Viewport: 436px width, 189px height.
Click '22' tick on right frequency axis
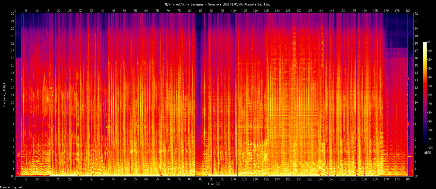417,13
